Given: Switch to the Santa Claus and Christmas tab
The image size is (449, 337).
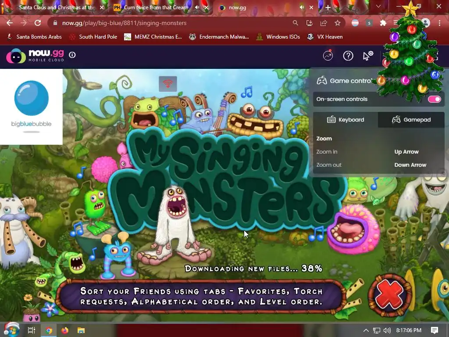Looking at the screenshot, I should tap(57, 7).
